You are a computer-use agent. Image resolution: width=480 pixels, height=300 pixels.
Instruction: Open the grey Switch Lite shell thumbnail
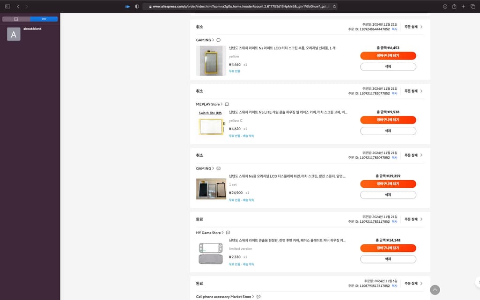click(211, 253)
